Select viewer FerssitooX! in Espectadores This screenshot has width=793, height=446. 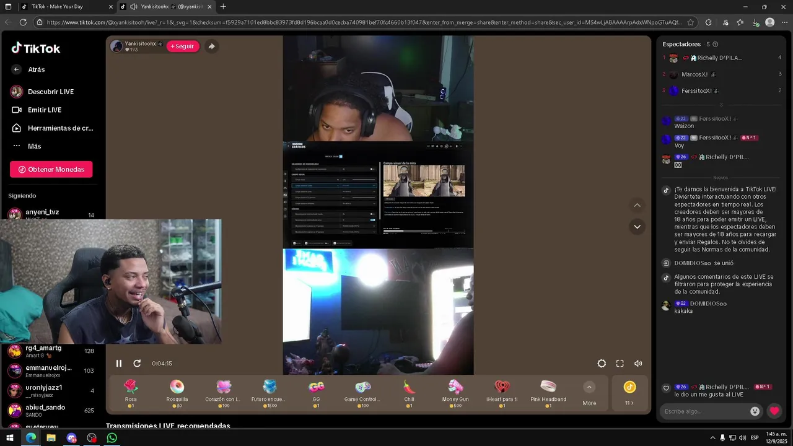[722, 90]
